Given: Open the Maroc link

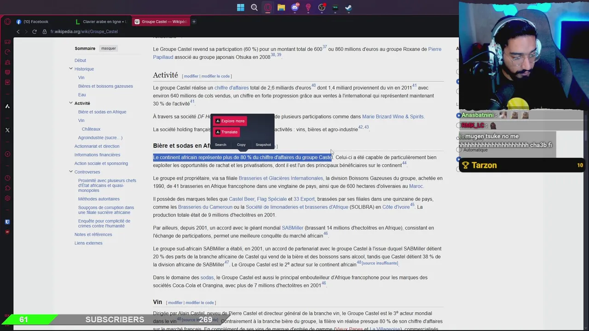Looking at the screenshot, I should [x=416, y=187].
